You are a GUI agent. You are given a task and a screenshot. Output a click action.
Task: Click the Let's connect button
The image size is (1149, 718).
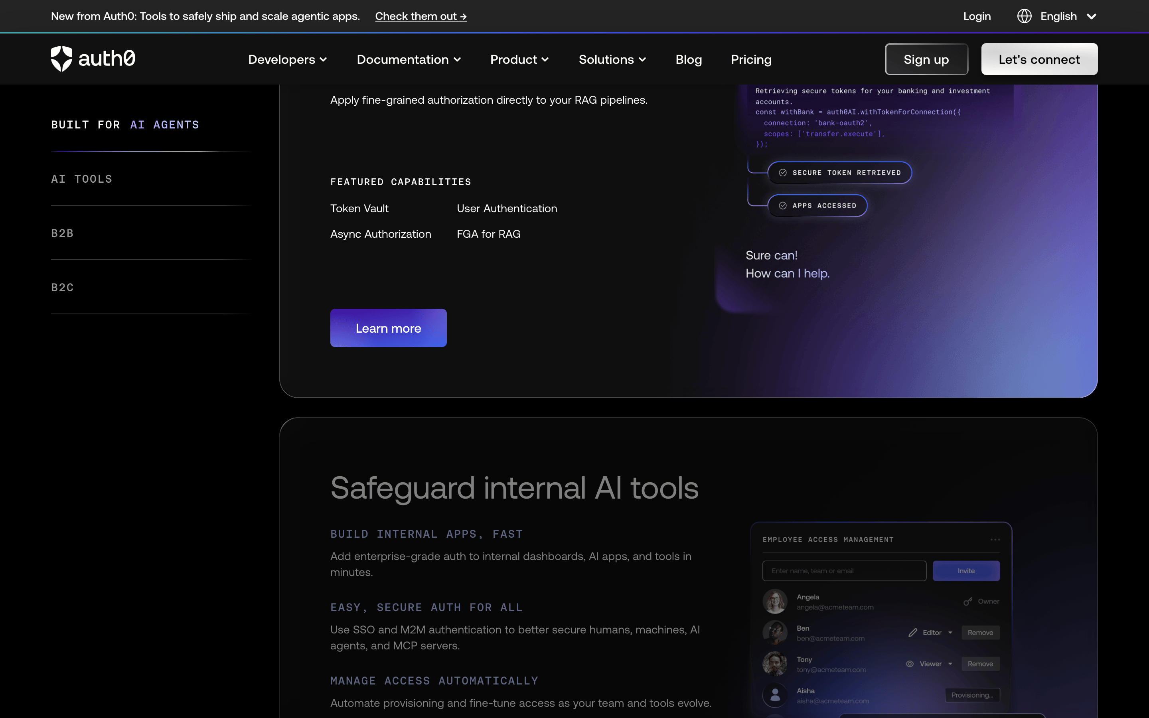click(x=1039, y=59)
